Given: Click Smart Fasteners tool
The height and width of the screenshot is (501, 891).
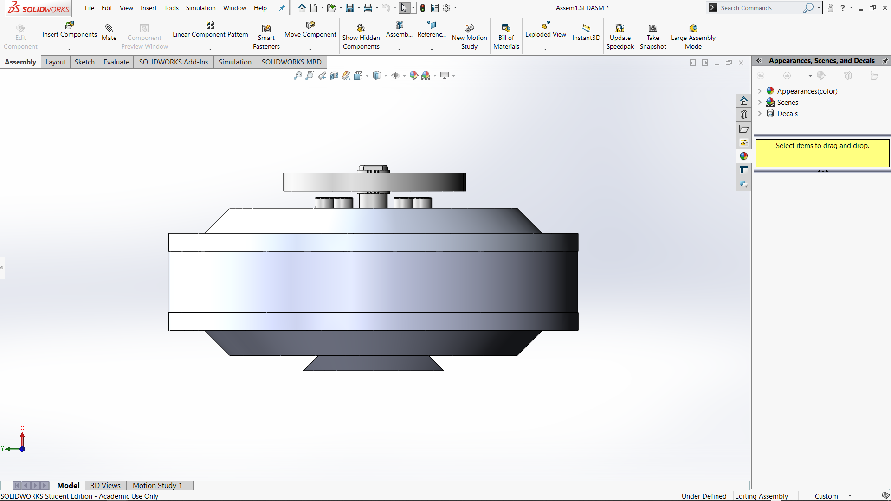Looking at the screenshot, I should click(266, 29).
